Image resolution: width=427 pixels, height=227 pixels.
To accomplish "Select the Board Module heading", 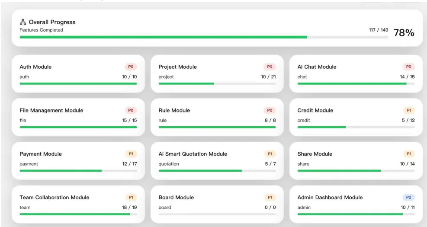I will pyautogui.click(x=176, y=198).
